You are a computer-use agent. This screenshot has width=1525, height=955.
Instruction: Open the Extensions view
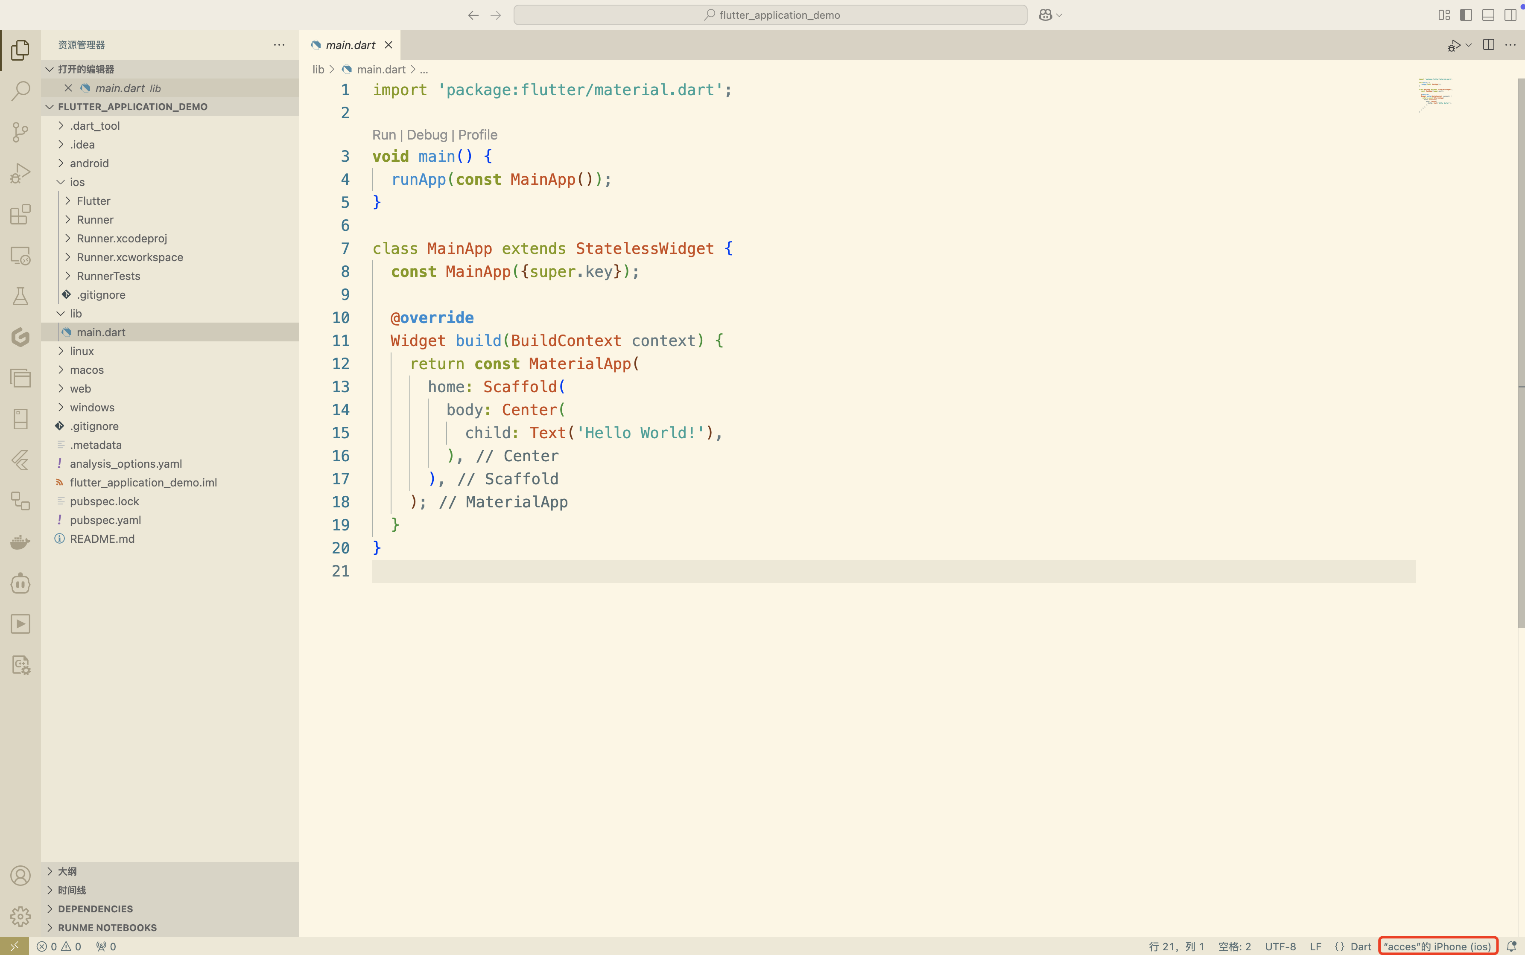[20, 214]
